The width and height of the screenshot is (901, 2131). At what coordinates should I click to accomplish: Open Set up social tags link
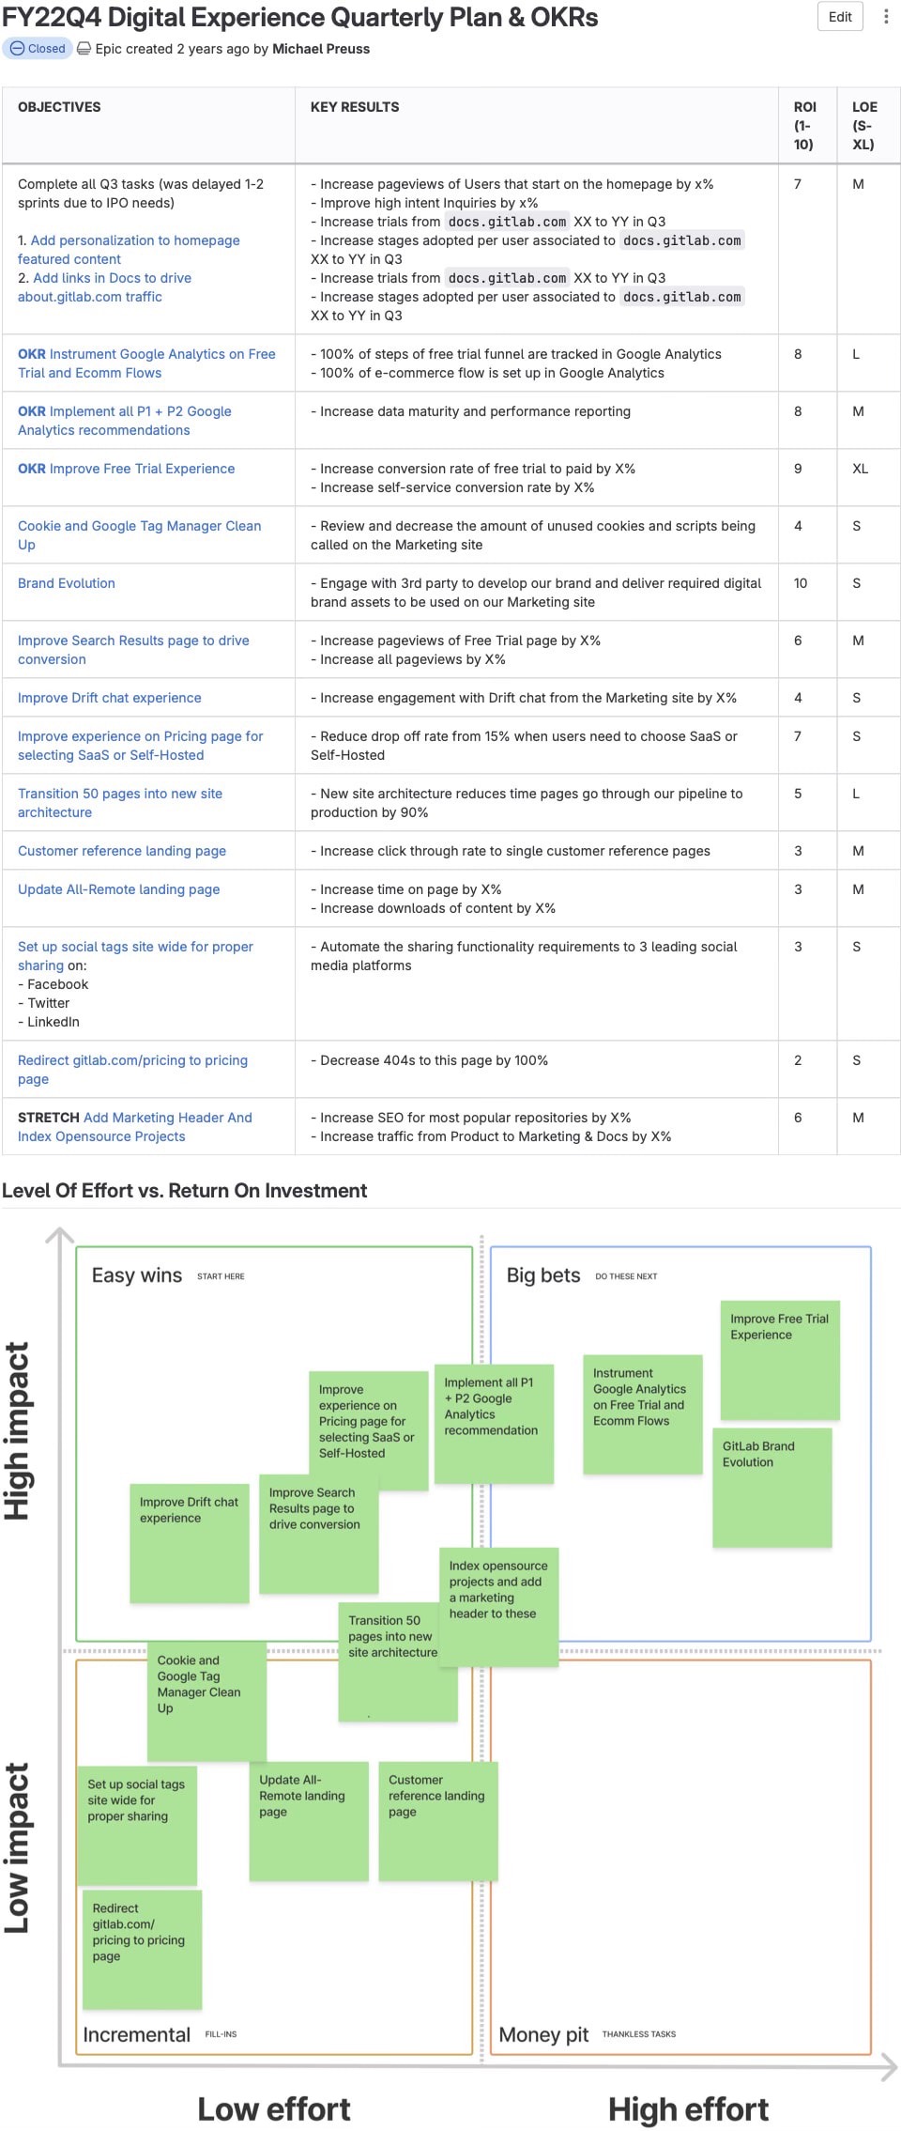(135, 947)
